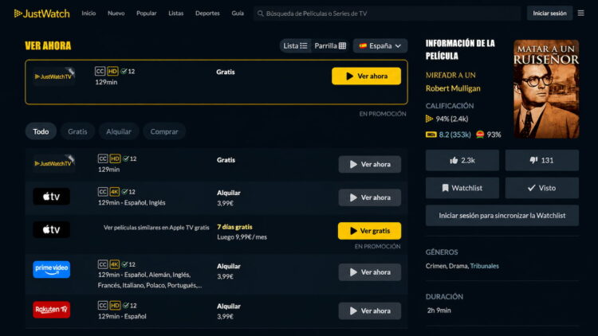The height and width of the screenshot is (336, 598).
Task: Click Ver ahora in Rakuten TV row
Action: pyautogui.click(x=369, y=311)
